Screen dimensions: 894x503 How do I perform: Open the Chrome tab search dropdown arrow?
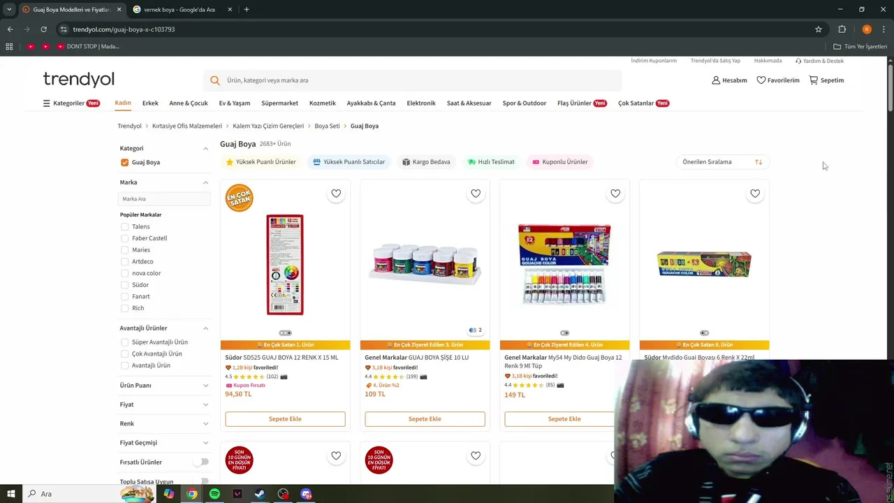point(9,9)
